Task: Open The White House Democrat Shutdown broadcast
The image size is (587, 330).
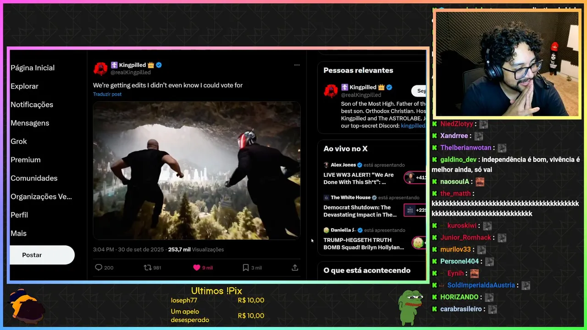Action: 360,211
